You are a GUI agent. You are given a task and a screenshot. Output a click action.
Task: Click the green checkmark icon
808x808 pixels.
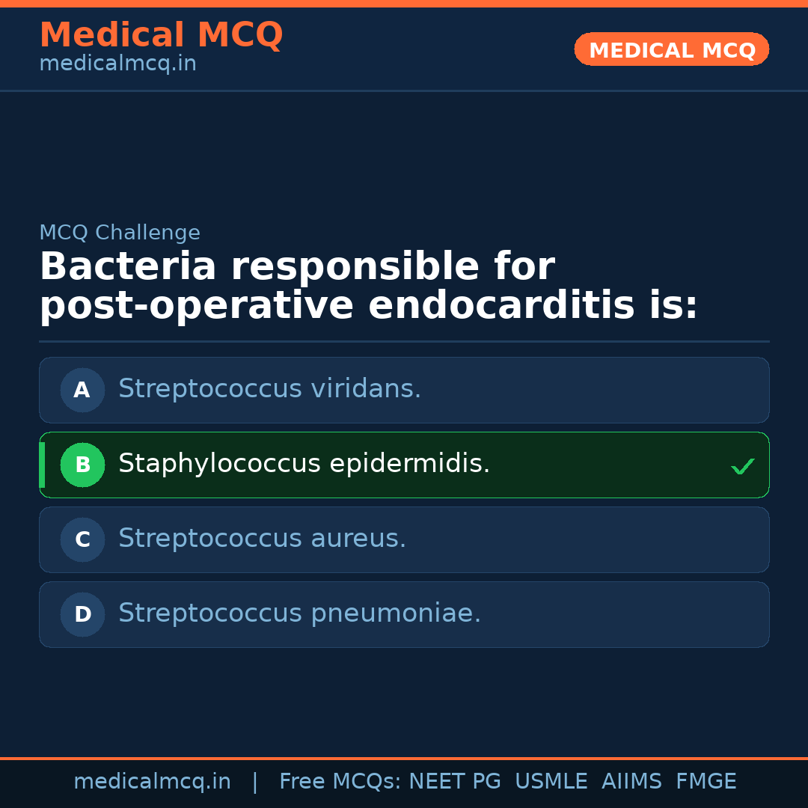click(x=743, y=466)
